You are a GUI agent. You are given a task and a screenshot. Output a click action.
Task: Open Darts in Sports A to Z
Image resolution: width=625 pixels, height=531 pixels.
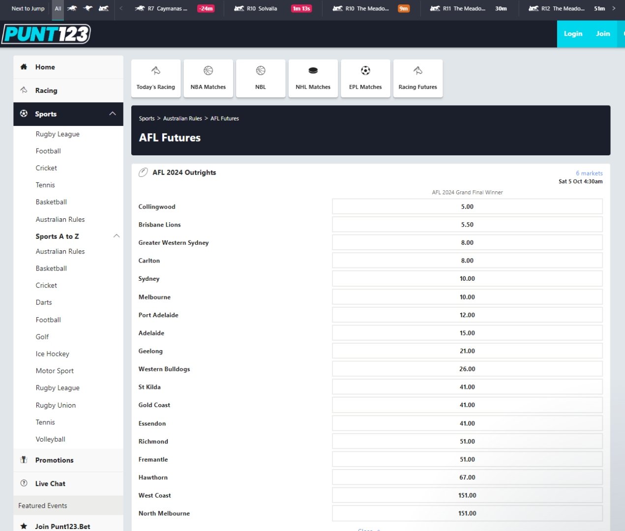tap(44, 302)
